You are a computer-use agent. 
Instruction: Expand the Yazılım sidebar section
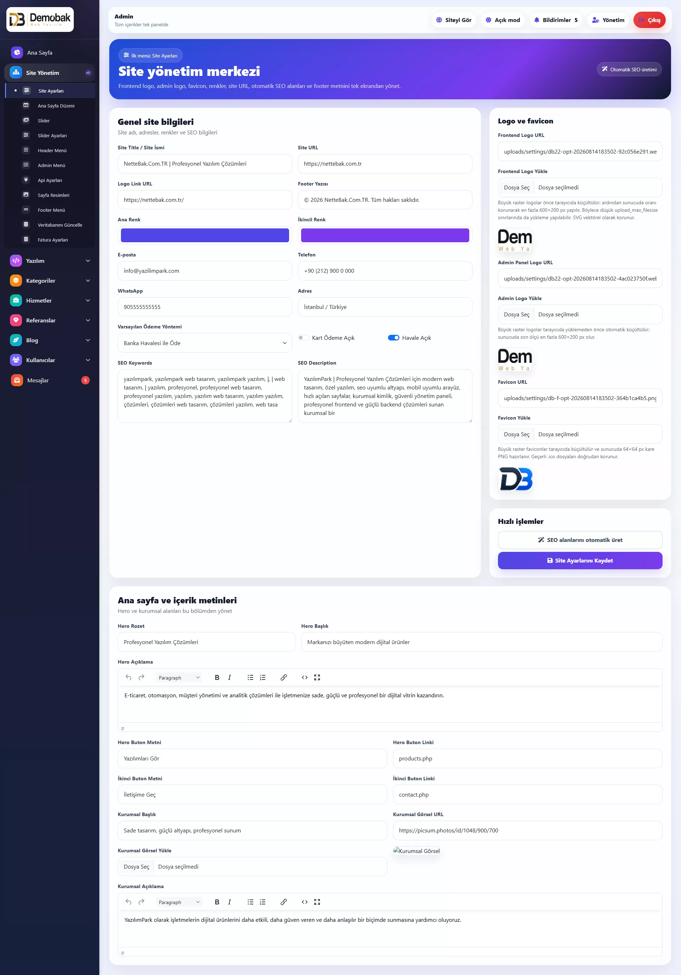[49, 261]
